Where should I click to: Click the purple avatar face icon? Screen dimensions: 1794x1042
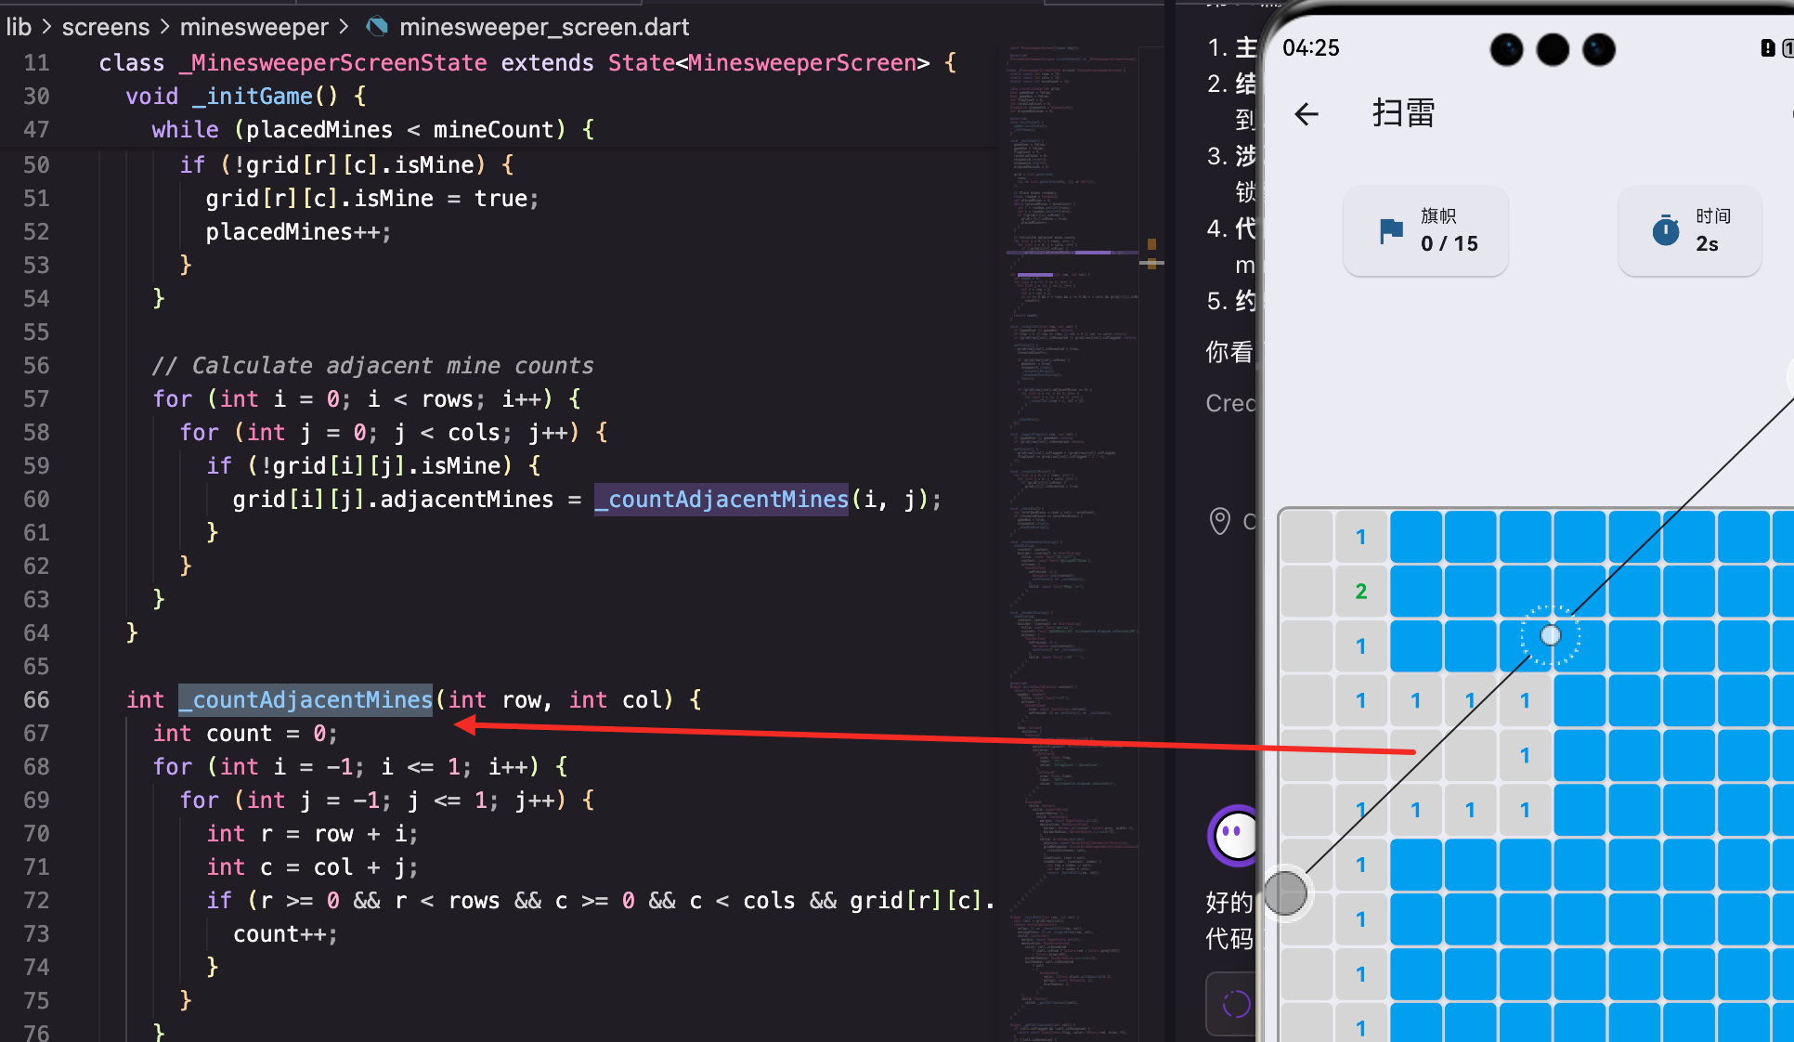click(x=1234, y=834)
